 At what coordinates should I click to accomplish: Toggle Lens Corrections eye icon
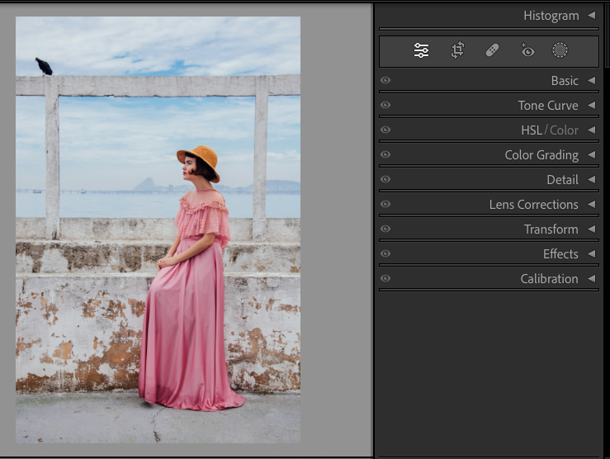tap(385, 204)
